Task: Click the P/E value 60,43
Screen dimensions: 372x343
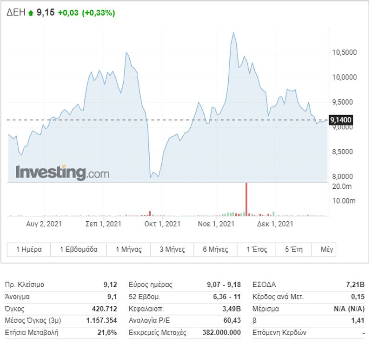Action: click(x=232, y=321)
